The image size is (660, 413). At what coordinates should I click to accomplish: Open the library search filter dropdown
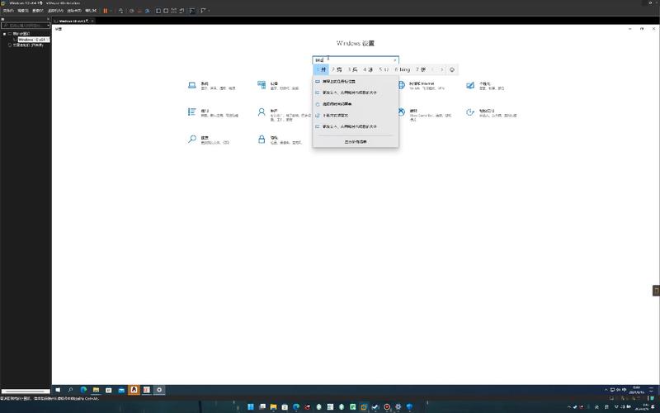click(49, 26)
